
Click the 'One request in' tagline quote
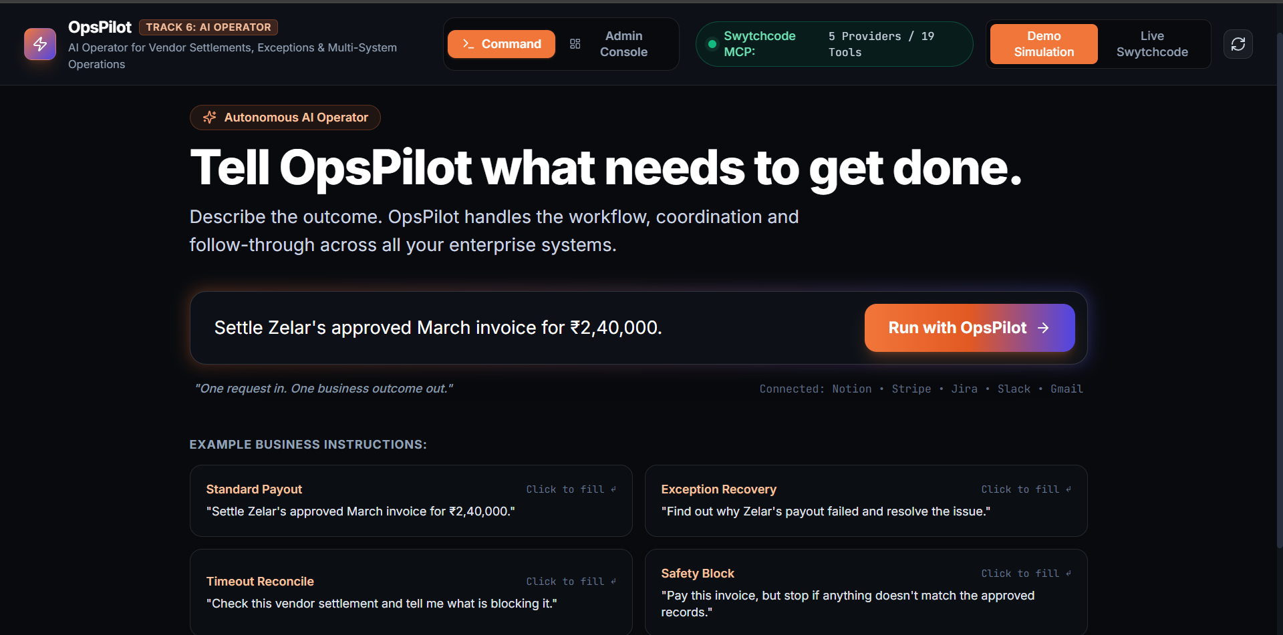tap(324, 389)
